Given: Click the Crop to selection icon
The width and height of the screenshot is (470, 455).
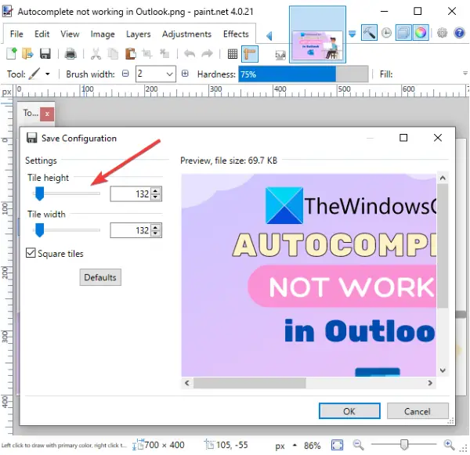Looking at the screenshot, I should [x=147, y=54].
